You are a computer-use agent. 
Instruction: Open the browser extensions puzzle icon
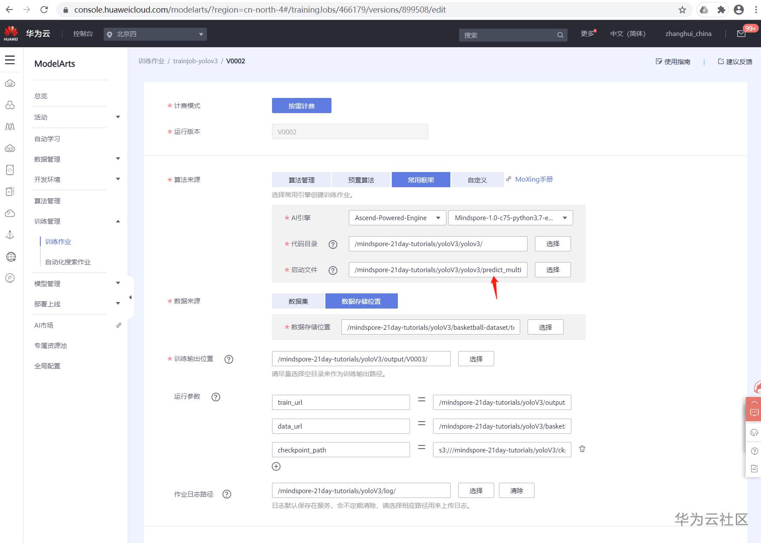click(x=721, y=10)
